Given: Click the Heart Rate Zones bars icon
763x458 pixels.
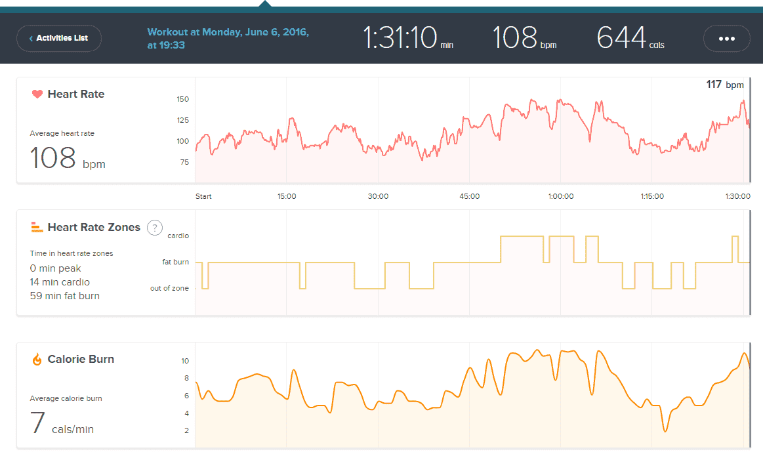Looking at the screenshot, I should [37, 228].
